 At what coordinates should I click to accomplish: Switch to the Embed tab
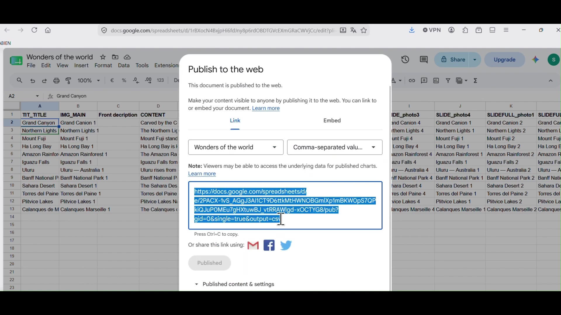333,121
